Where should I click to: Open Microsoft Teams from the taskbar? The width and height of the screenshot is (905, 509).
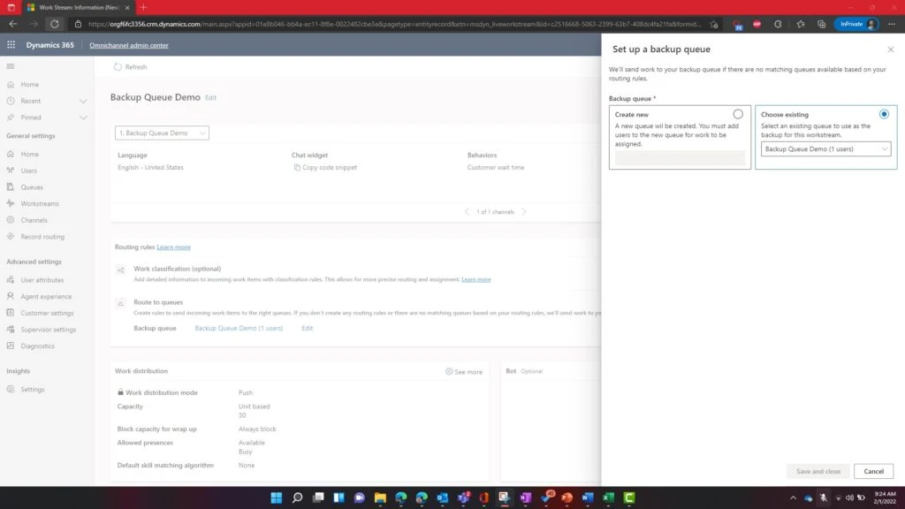point(463,498)
